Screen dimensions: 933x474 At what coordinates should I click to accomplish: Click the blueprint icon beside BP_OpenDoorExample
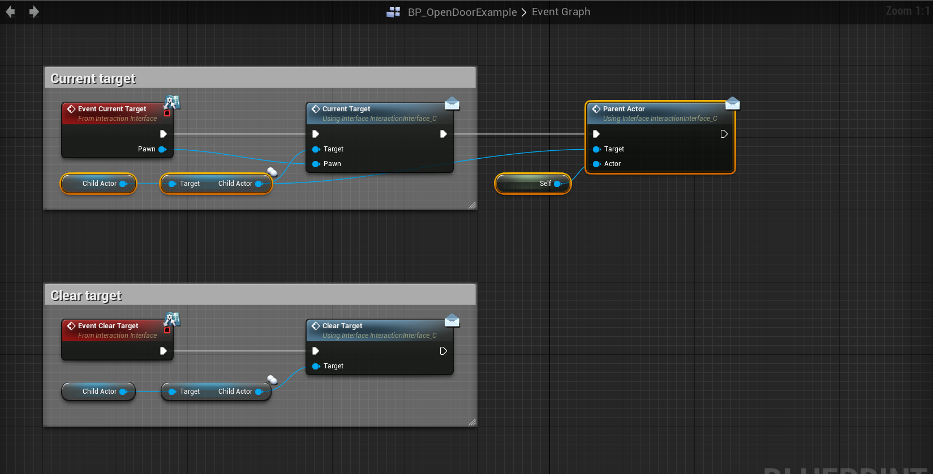click(393, 12)
